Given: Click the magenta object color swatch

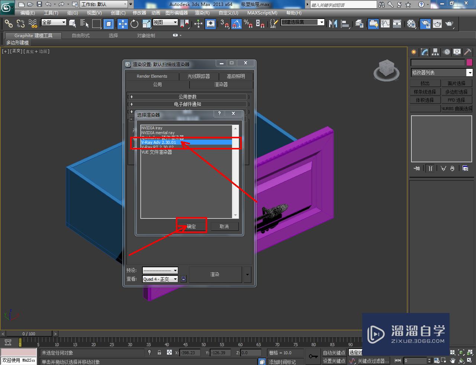Looking at the screenshot, I should 469,62.
